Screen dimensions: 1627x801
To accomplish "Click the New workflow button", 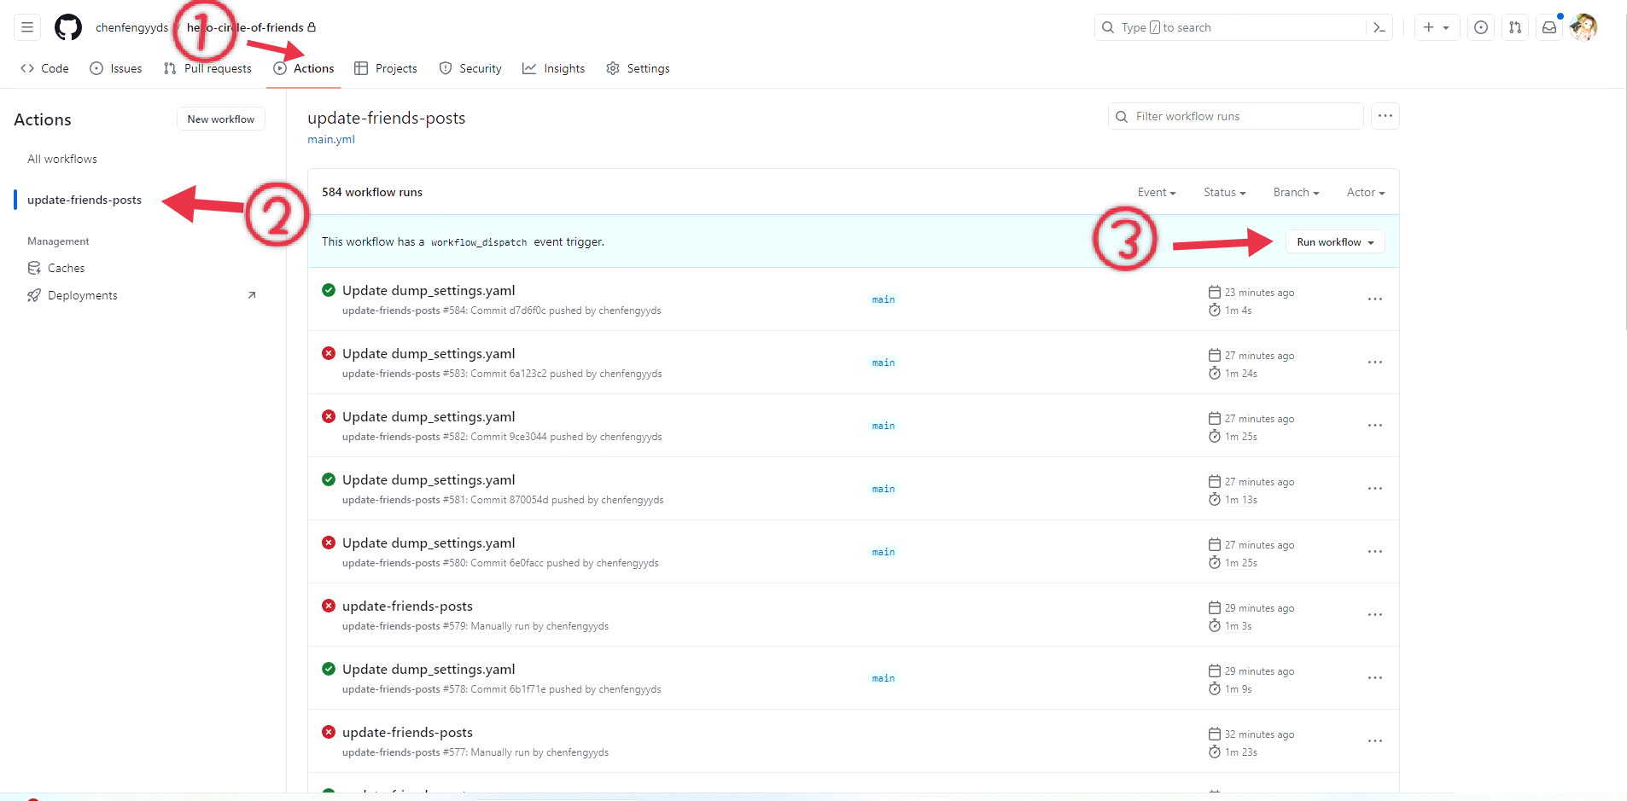I will (221, 119).
